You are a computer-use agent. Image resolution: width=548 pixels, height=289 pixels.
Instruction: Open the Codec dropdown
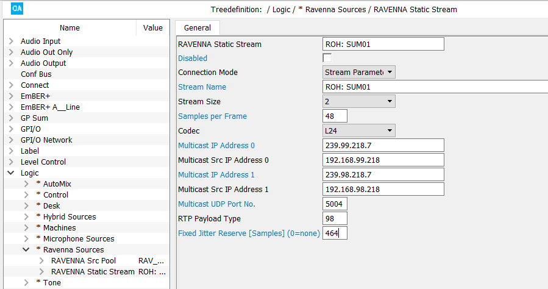point(358,130)
